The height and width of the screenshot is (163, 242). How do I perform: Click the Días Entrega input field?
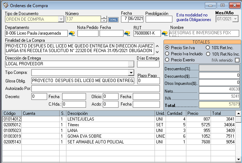[148, 64]
